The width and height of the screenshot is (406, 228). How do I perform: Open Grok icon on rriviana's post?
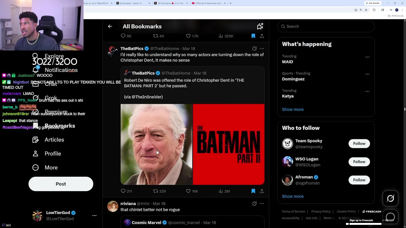point(254,204)
